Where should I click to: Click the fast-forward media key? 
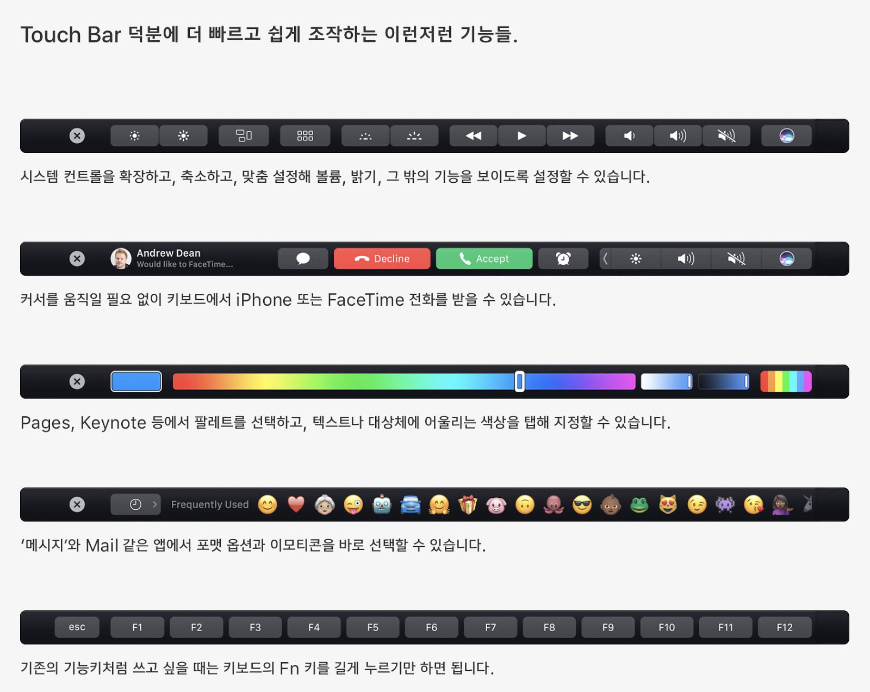click(570, 136)
